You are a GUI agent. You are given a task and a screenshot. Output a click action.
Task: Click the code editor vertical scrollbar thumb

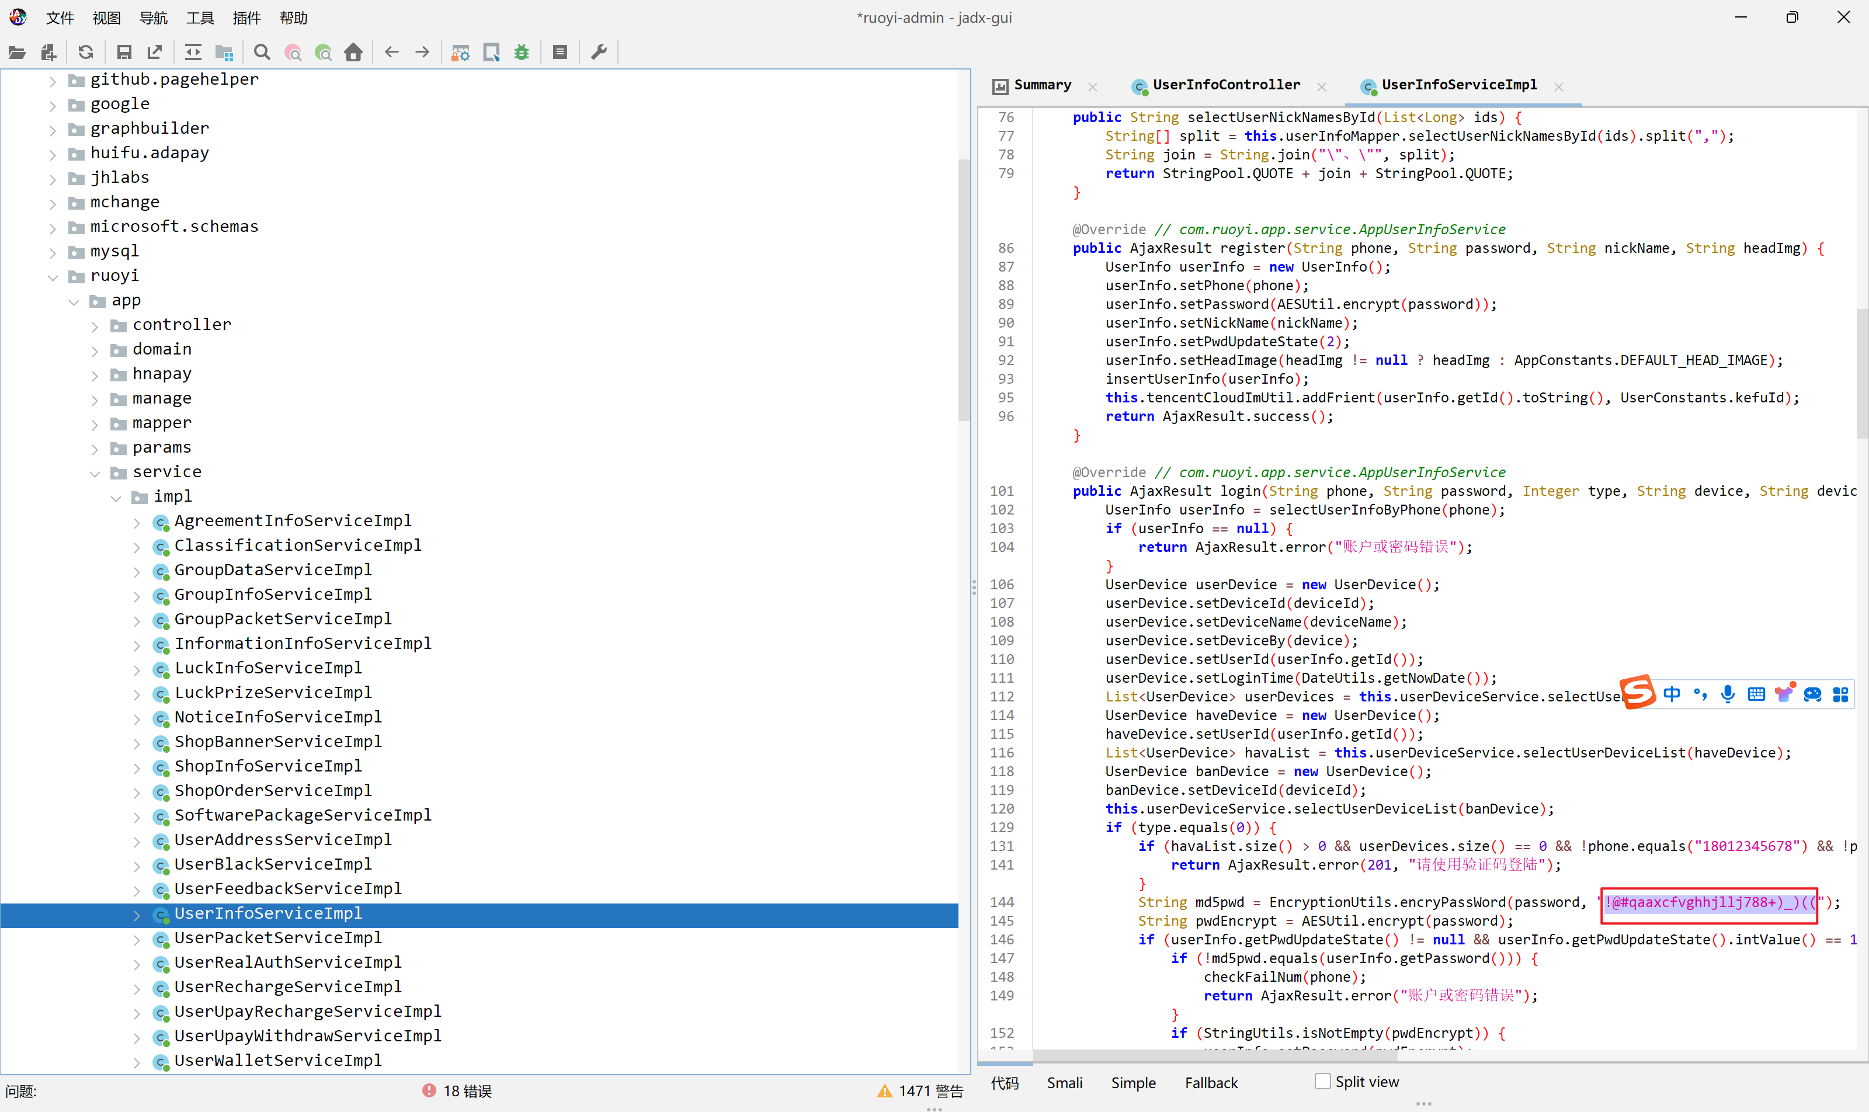click(x=1861, y=374)
